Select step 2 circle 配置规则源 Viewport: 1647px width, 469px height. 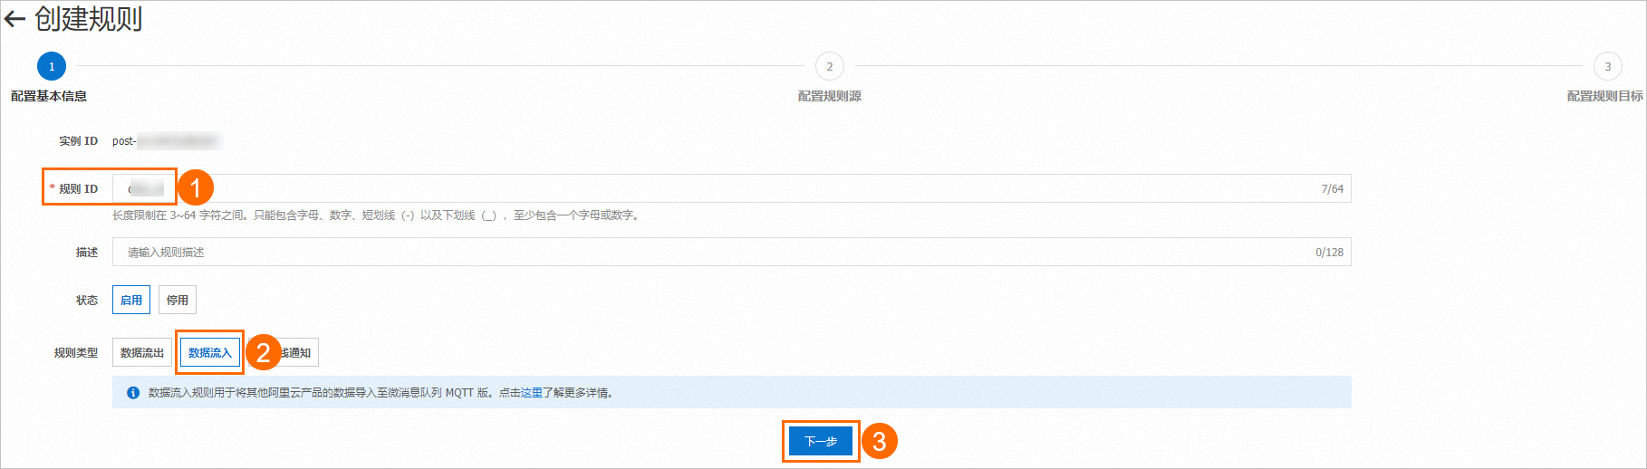829,66
